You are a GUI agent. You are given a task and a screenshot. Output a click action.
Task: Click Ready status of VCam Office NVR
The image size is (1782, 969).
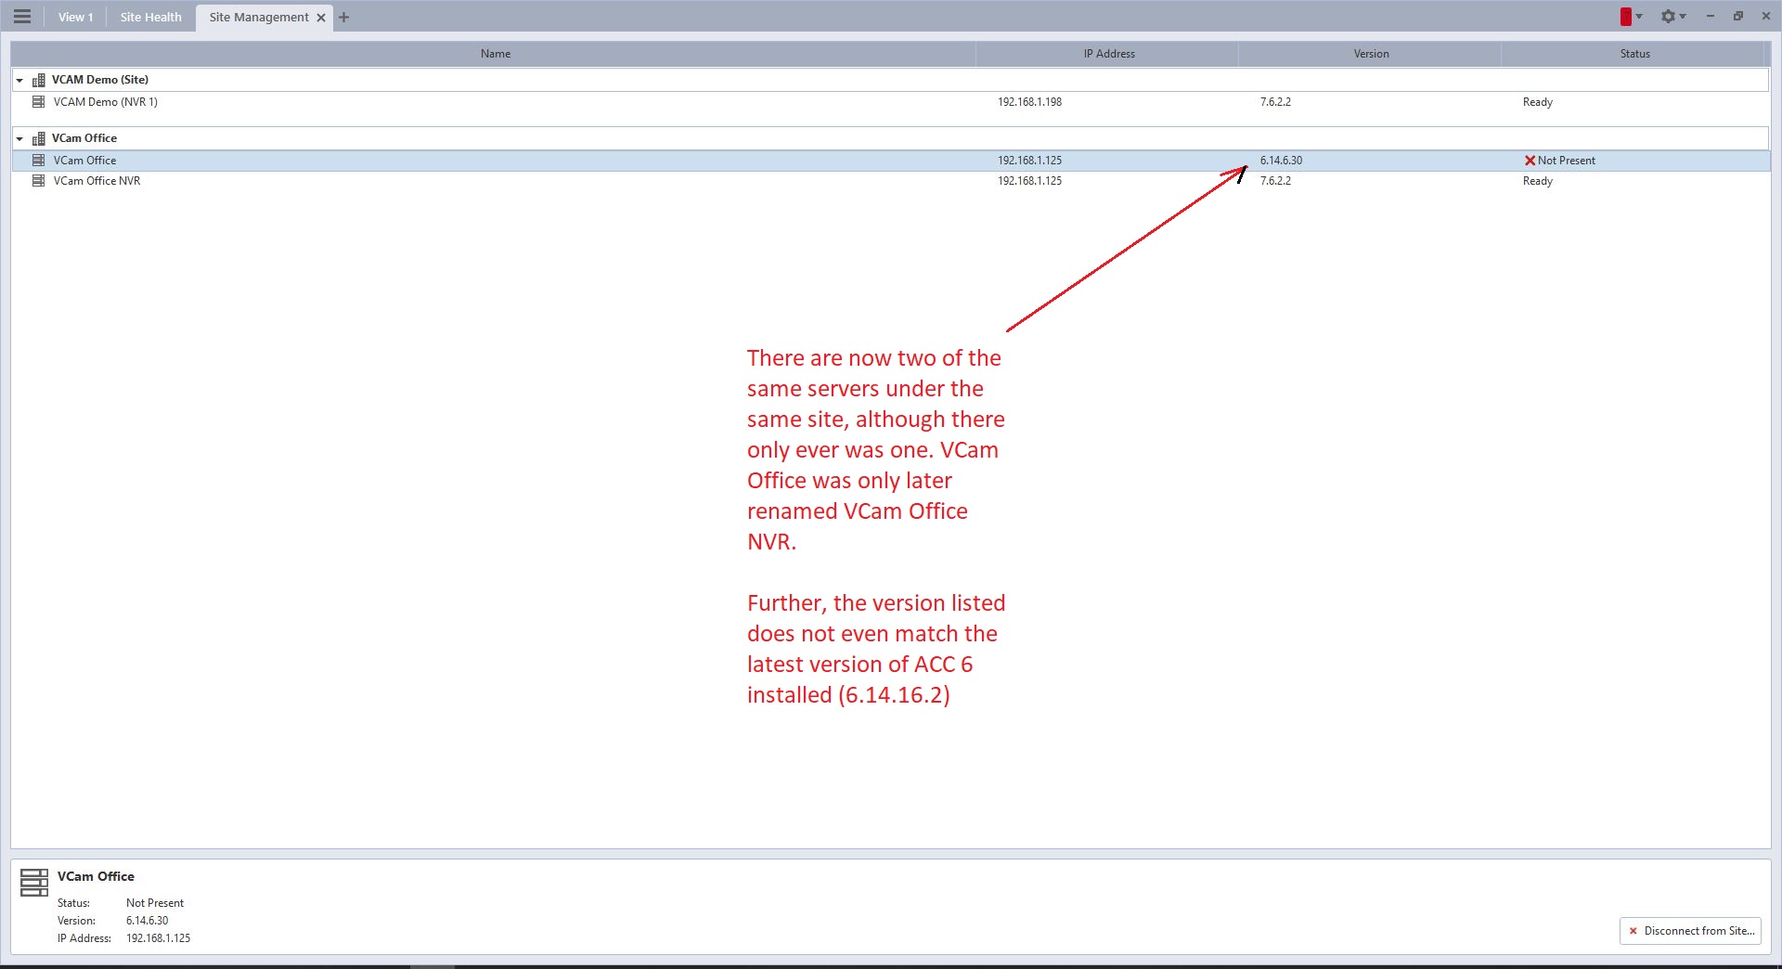(1537, 181)
